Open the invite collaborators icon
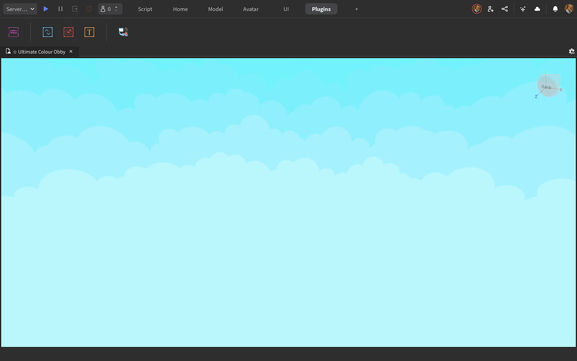This screenshot has height=361, width=577. 491,9
